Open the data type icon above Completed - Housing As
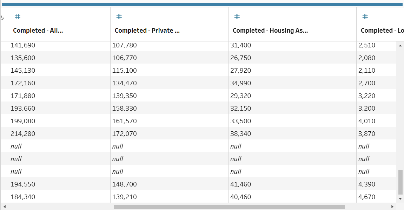The height and width of the screenshot is (210, 404). point(237,17)
